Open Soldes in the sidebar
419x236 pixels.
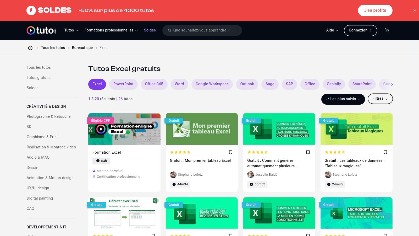pos(32,88)
